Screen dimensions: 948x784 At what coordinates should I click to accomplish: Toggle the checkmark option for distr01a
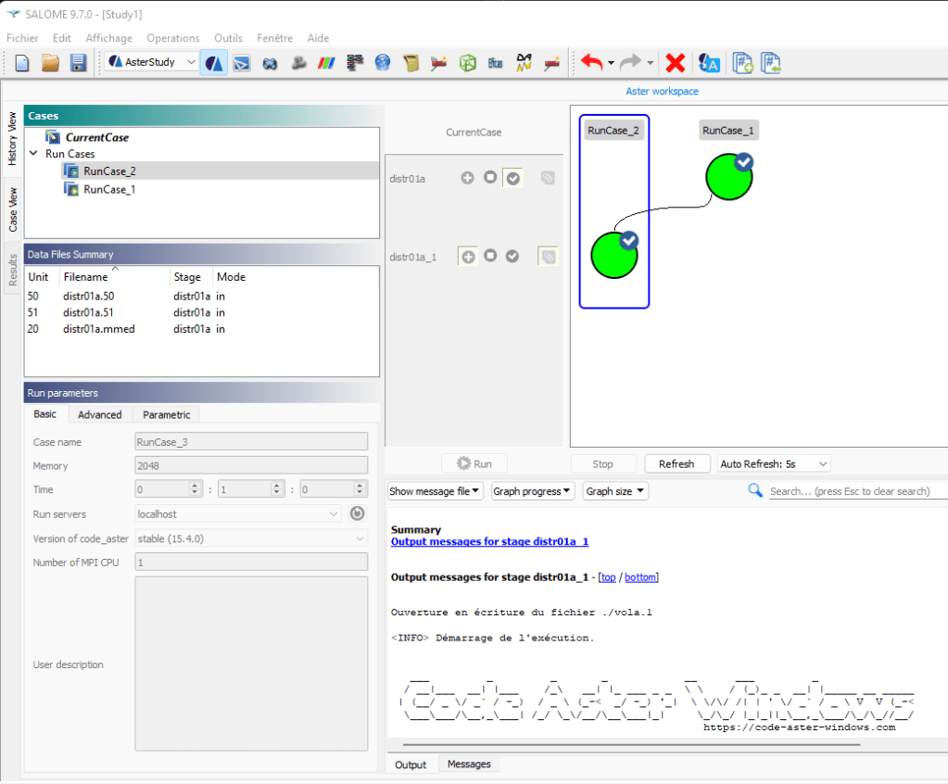[x=512, y=178]
